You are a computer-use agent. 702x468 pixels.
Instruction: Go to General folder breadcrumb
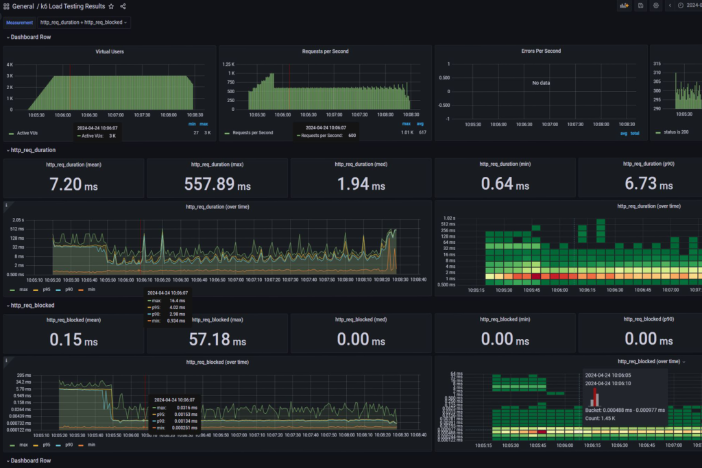tap(23, 6)
